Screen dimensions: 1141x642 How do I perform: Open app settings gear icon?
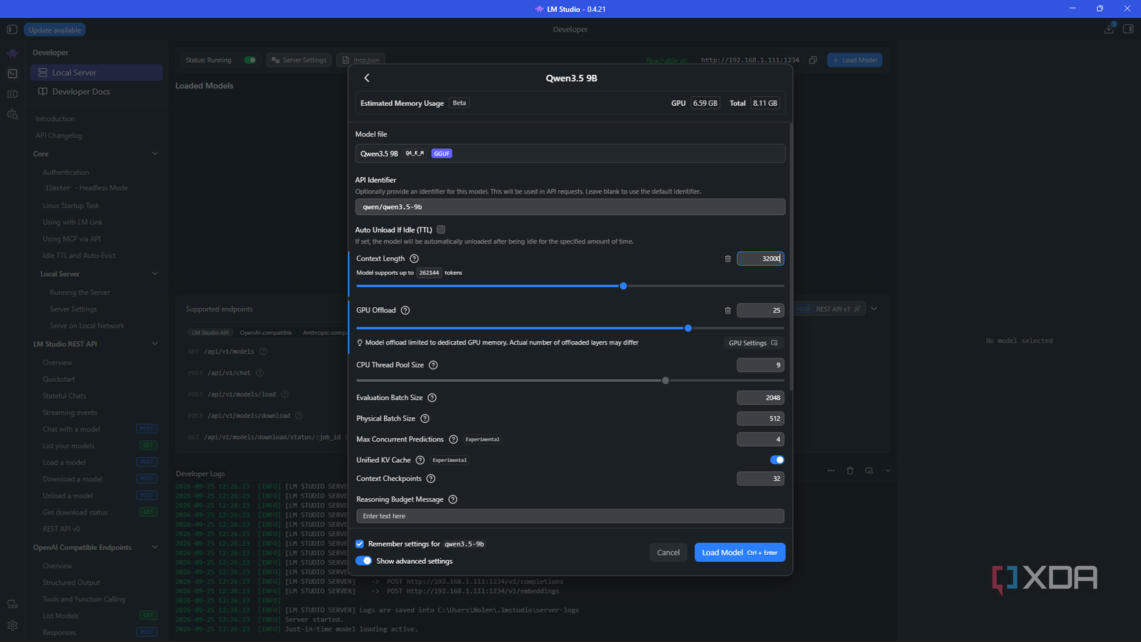coord(12,625)
